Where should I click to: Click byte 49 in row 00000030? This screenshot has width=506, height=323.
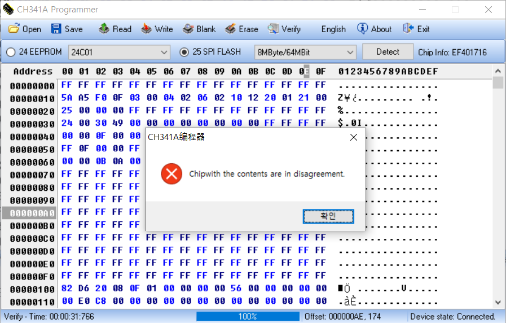click(118, 123)
